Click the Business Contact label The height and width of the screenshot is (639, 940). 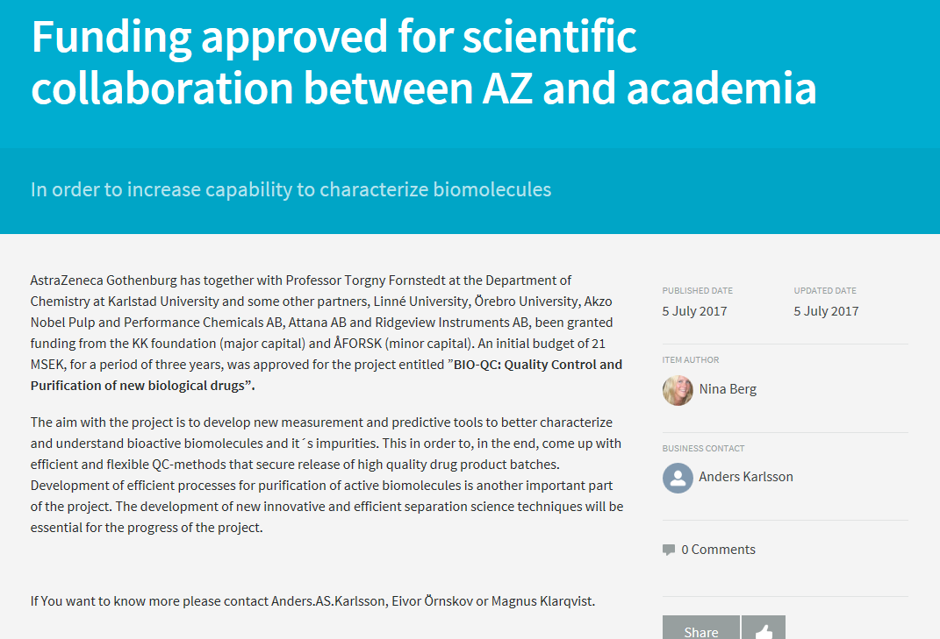[703, 449]
